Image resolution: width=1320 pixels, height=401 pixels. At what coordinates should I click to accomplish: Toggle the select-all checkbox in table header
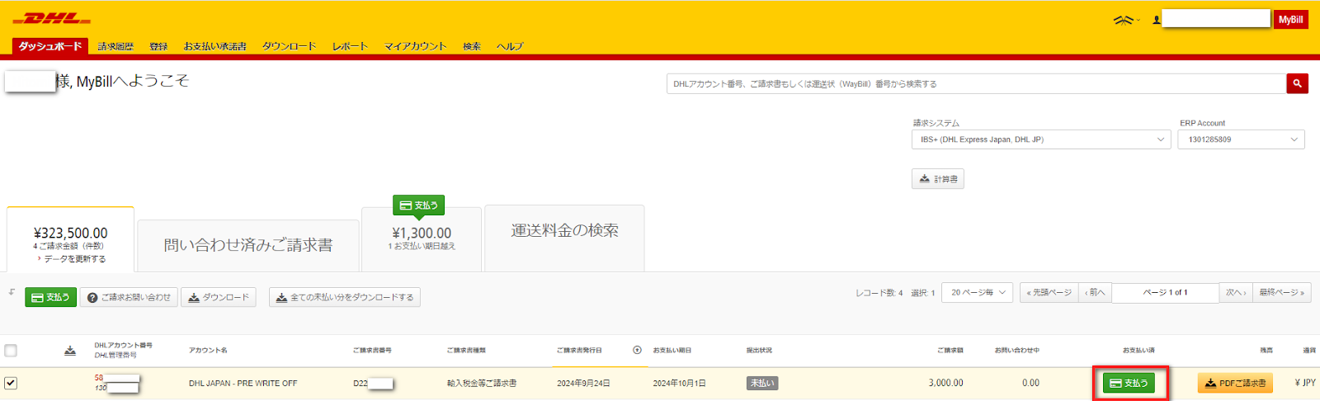tap(11, 351)
